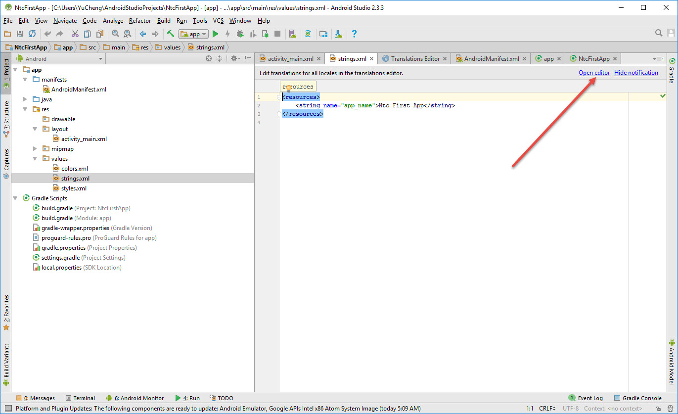Collapse the values folder arrow
The width and height of the screenshot is (678, 414).
point(35,159)
